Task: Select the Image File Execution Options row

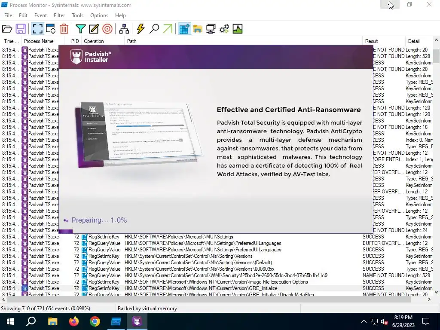Action: click(217, 282)
